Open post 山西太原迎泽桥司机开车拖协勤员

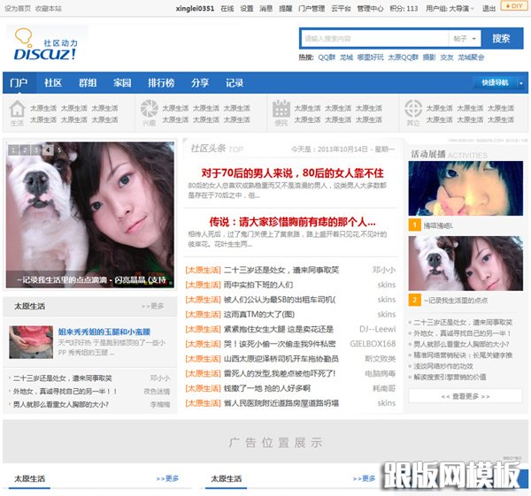(281, 359)
